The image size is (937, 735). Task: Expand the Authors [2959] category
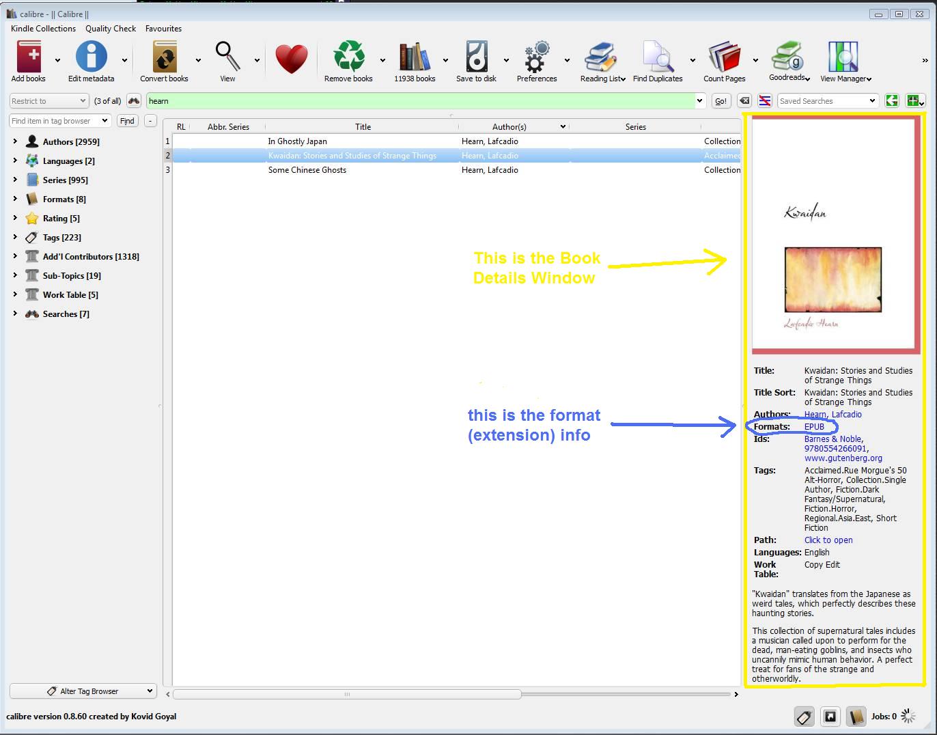(x=15, y=141)
